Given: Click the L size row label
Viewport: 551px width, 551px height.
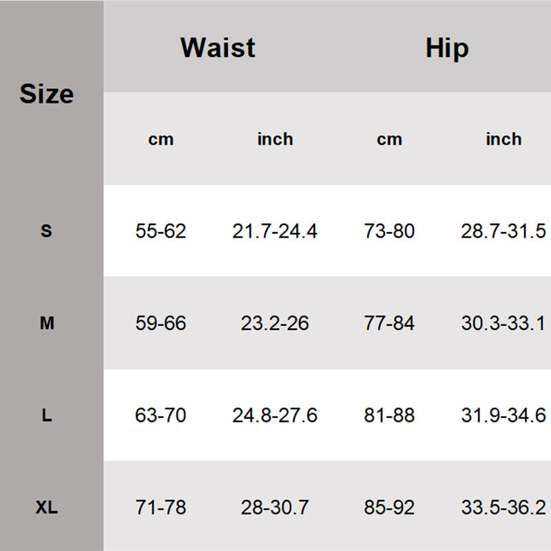Looking at the screenshot, I should pyautogui.click(x=46, y=415).
